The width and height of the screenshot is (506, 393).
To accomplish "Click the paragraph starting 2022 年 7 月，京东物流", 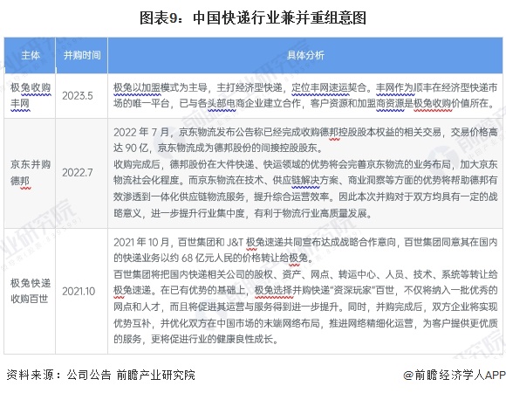I will [305, 140].
